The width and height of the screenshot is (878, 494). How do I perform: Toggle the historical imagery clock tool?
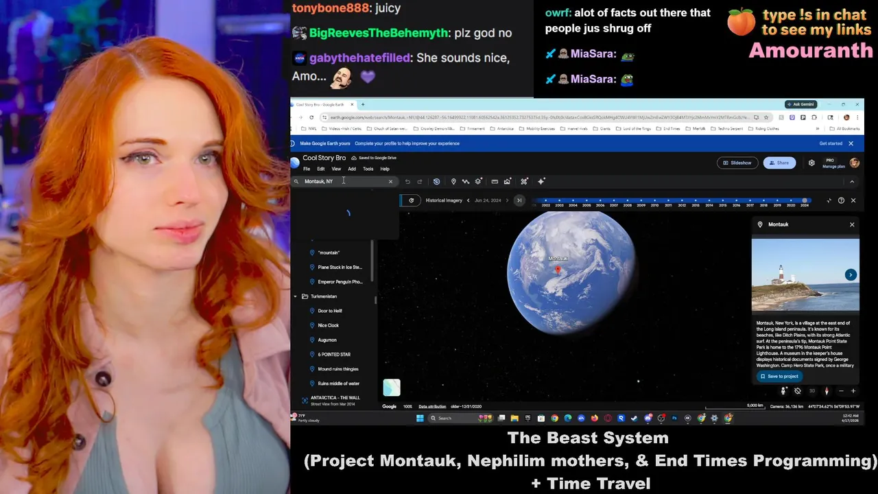(x=436, y=181)
